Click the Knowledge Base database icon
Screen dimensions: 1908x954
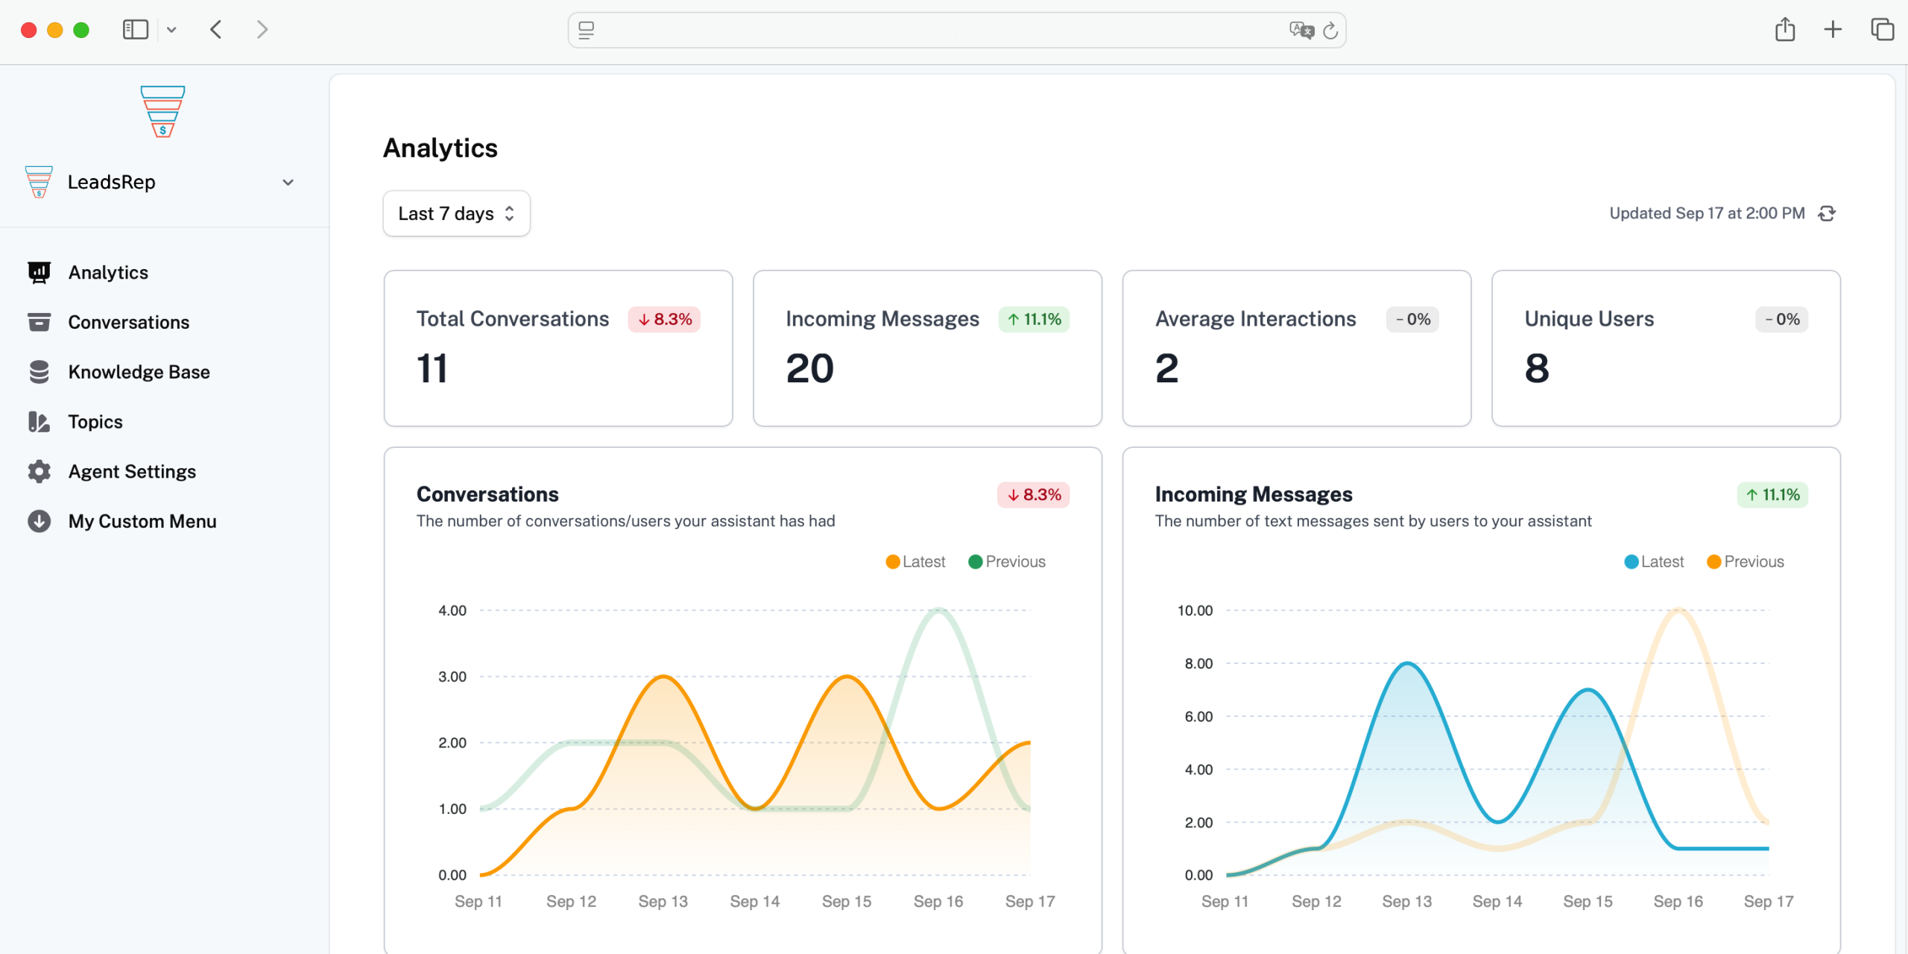[39, 372]
